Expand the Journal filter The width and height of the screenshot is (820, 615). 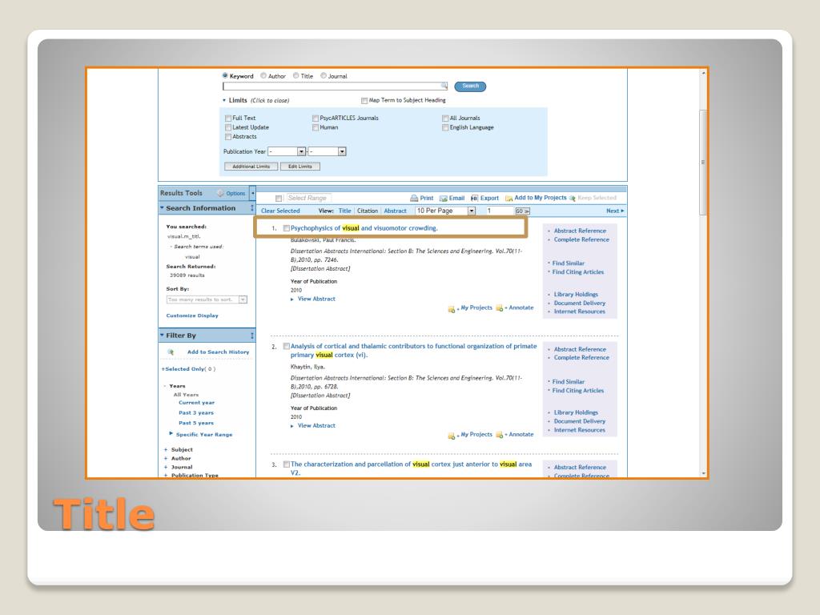pyautogui.click(x=166, y=468)
